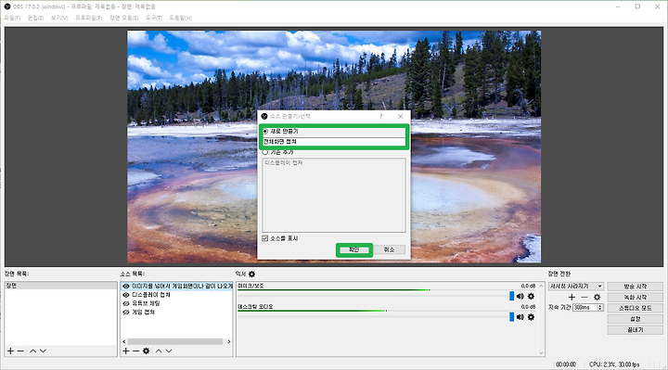Viewport: 668px width, 370px height.
Task: Open 마이크/보조 audio settings gear
Action: coord(531,296)
